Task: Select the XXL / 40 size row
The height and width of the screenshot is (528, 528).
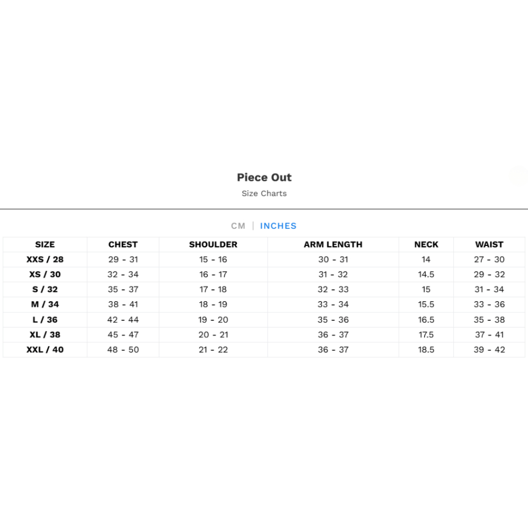Action: coord(264,350)
